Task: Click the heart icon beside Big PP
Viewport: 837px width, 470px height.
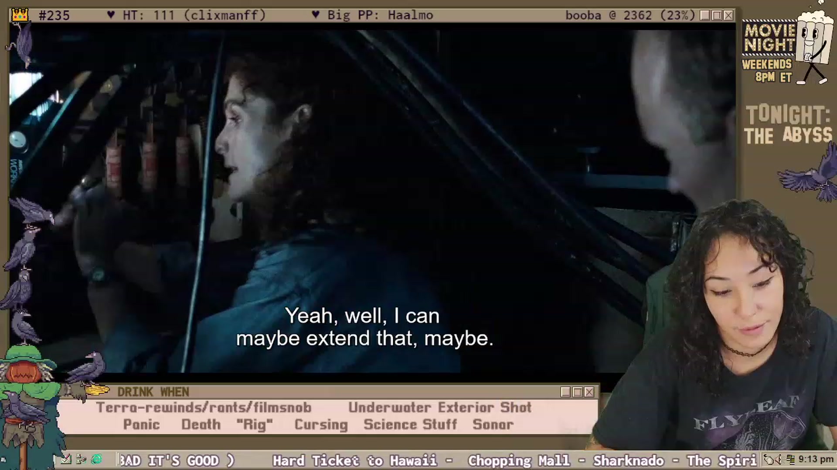Action: coord(316,15)
